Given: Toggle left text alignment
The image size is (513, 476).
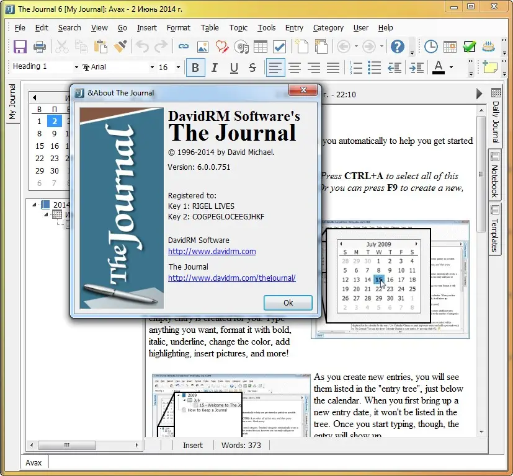Looking at the screenshot, I should coord(275,68).
